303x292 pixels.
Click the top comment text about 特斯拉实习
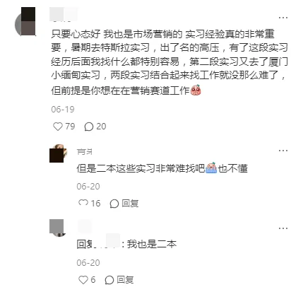point(170,62)
